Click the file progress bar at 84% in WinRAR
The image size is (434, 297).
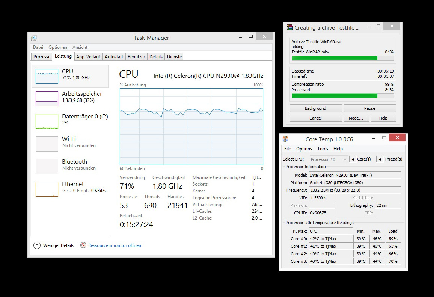(343, 58)
